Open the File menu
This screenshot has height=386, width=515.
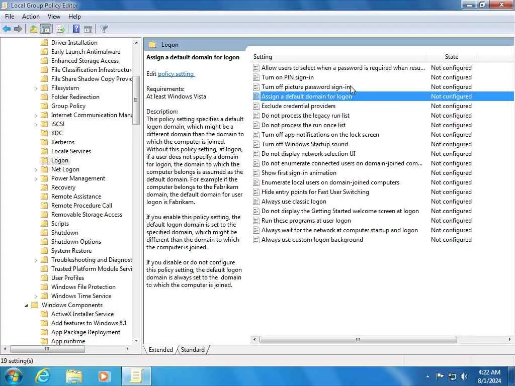10,17
